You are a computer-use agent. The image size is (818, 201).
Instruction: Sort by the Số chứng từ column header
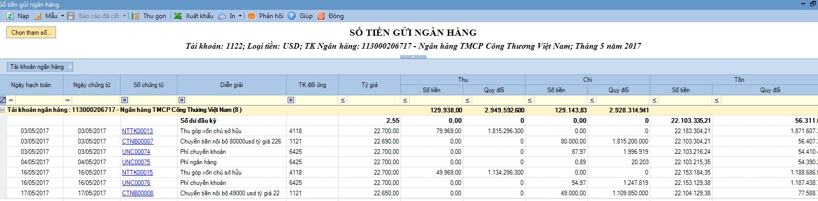click(149, 85)
